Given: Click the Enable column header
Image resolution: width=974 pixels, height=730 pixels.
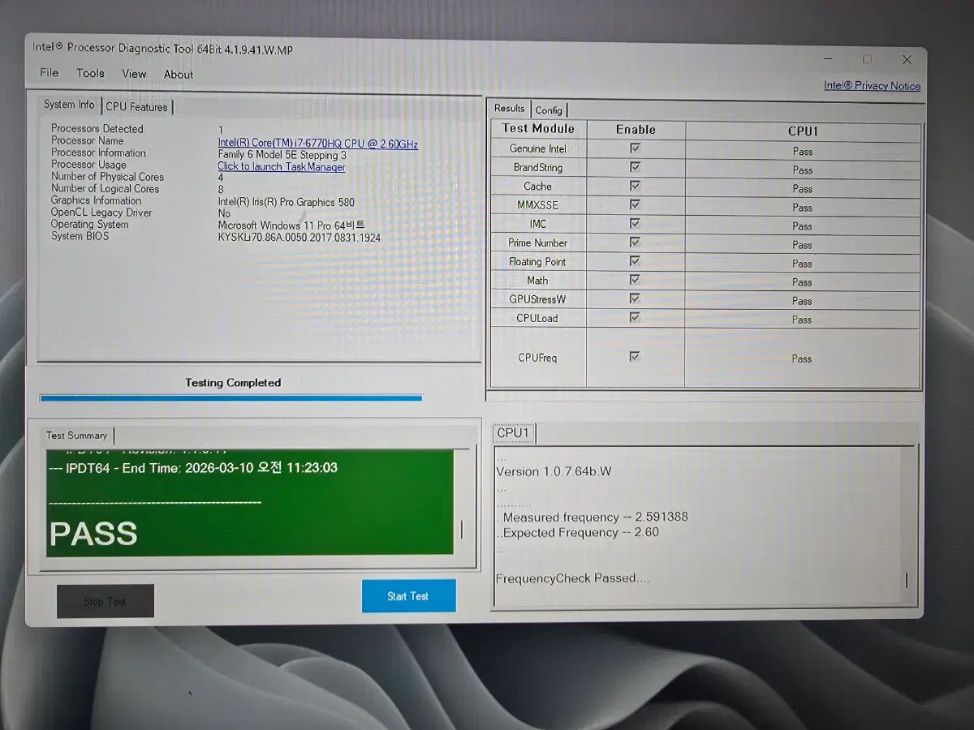Looking at the screenshot, I should [636, 129].
